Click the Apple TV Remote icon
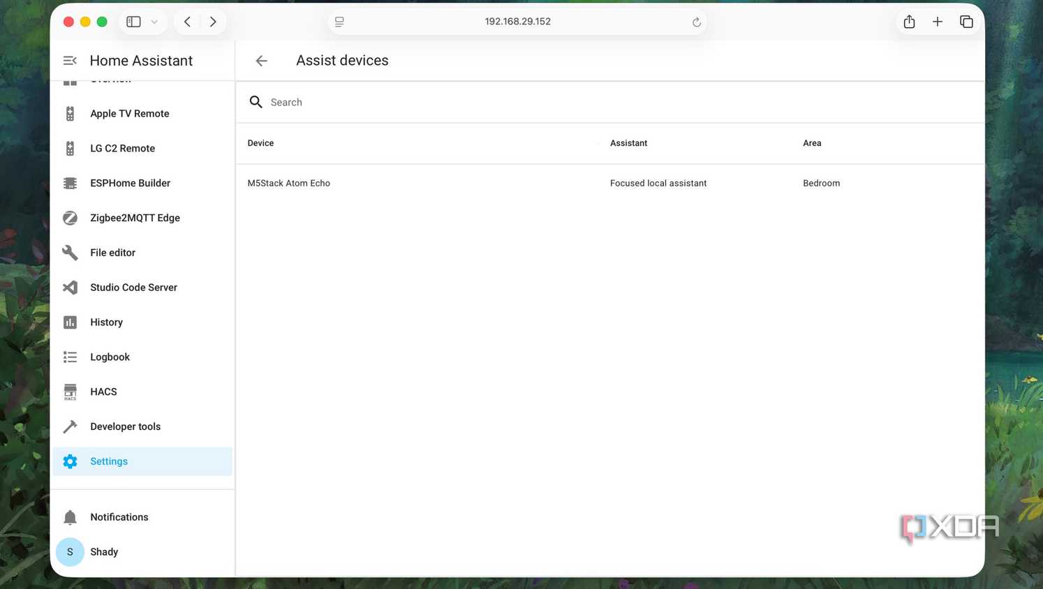 click(x=70, y=114)
